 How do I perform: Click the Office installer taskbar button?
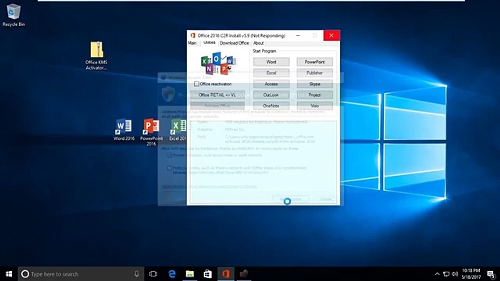coord(226,274)
